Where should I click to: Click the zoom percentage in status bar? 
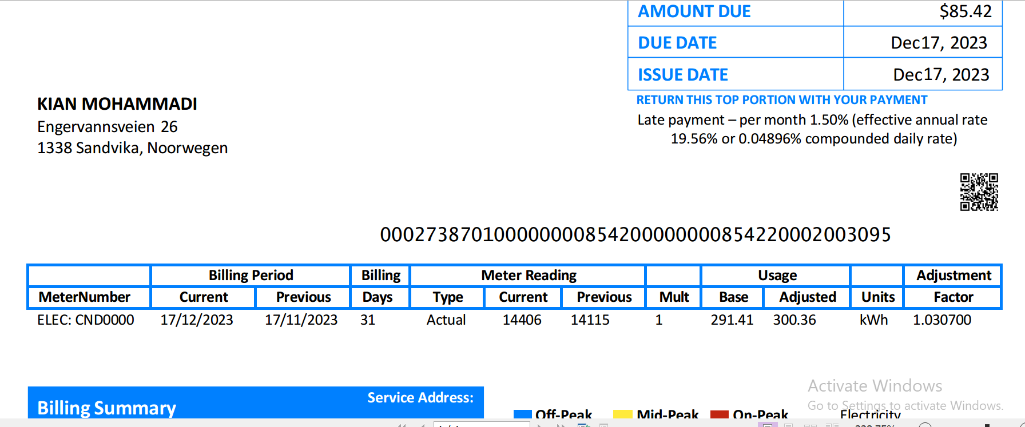(x=875, y=425)
